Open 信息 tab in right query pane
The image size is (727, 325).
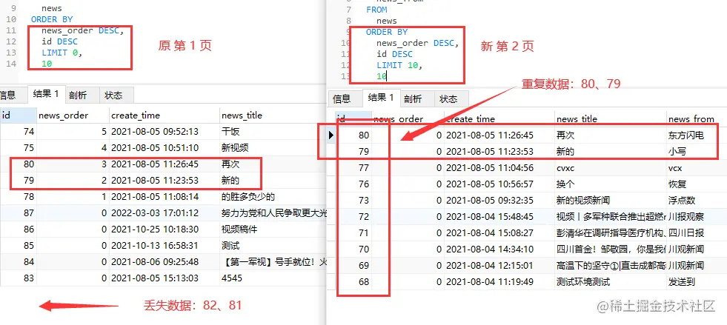click(x=342, y=99)
